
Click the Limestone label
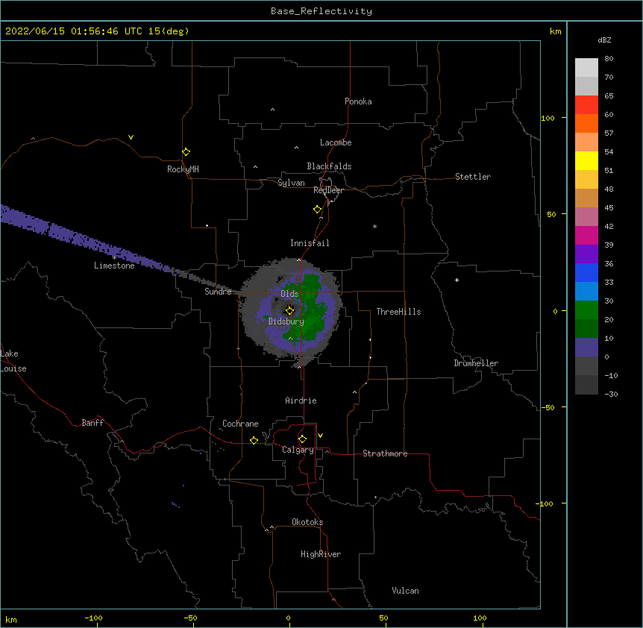tap(114, 266)
